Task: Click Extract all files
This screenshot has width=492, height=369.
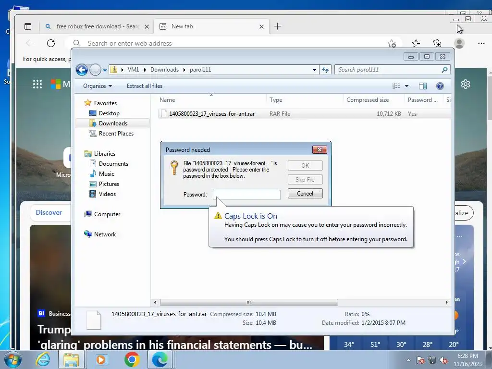Action: tap(145, 86)
